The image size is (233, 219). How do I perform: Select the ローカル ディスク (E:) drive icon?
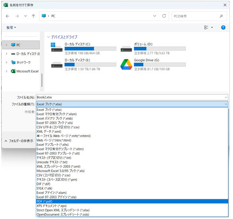(57, 65)
